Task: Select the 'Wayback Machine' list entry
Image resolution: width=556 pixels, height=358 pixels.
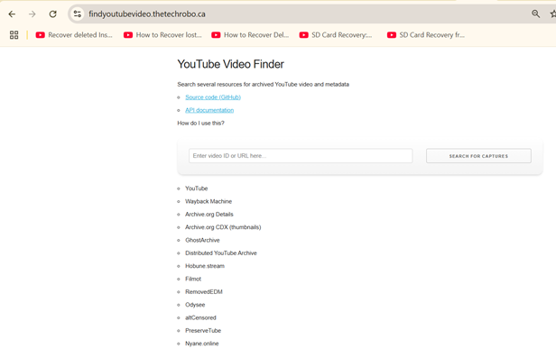Action: (208, 201)
